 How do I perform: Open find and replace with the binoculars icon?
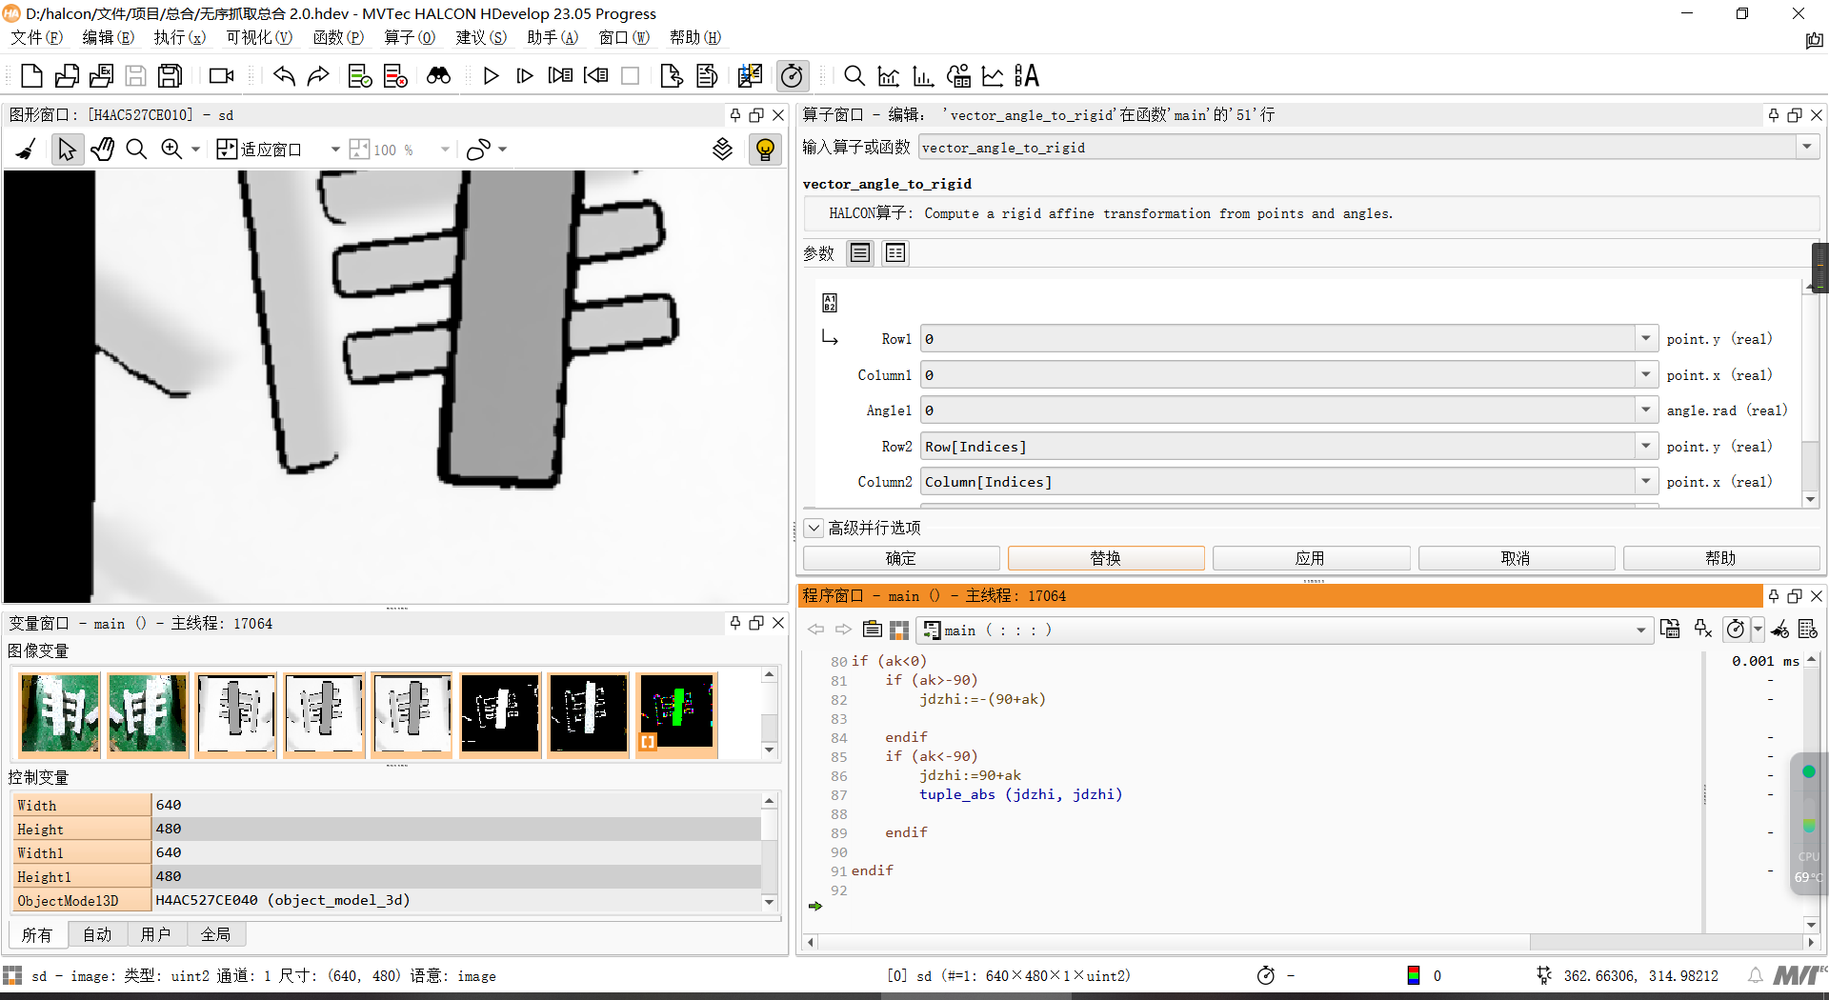coord(438,76)
